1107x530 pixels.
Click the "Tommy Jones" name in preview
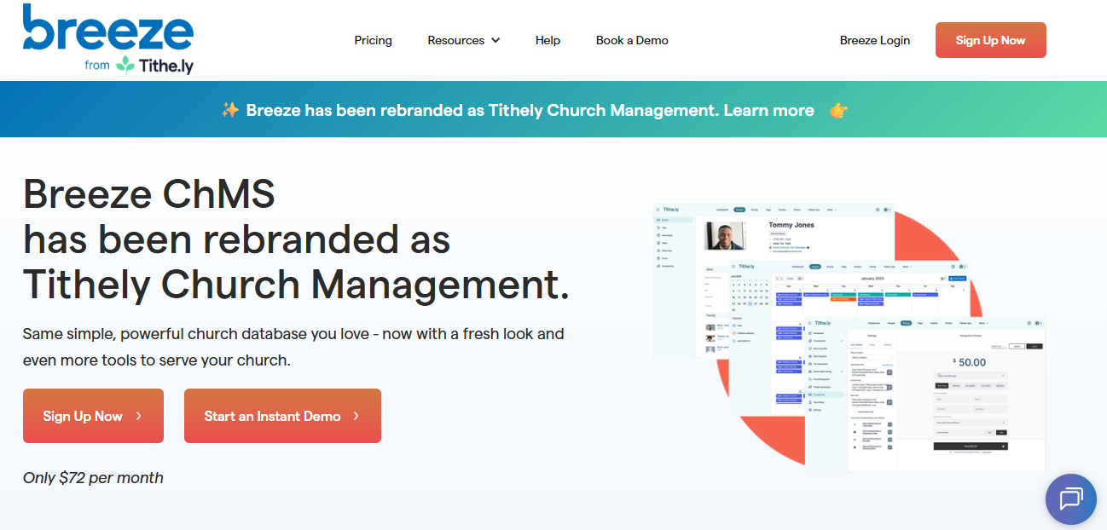791,225
